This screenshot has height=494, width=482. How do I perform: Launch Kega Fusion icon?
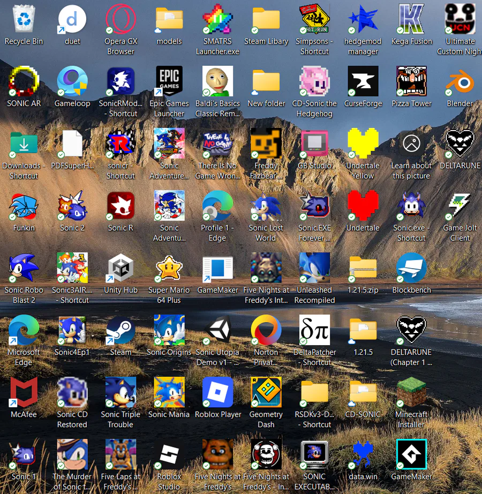[411, 19]
